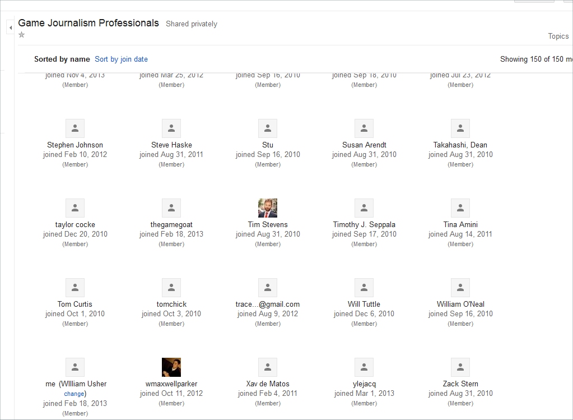Image resolution: width=573 pixels, height=420 pixels.
Task: Click Xav de Matos' avatar icon
Action: tap(268, 367)
